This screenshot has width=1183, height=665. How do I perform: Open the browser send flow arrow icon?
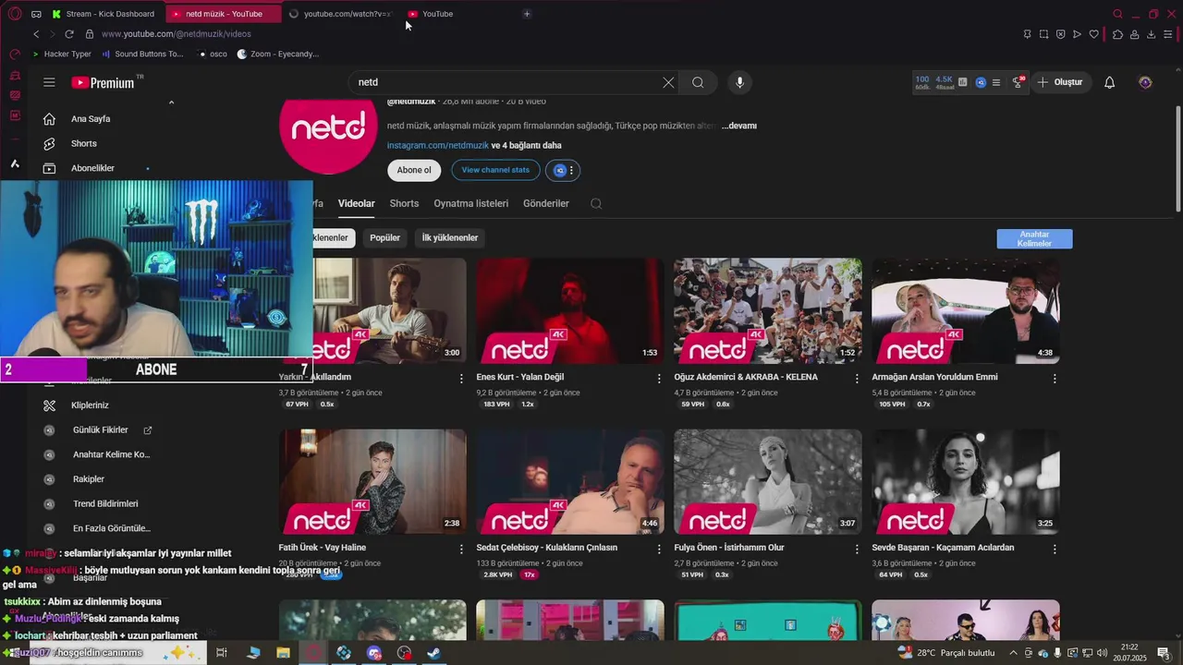tap(1077, 34)
